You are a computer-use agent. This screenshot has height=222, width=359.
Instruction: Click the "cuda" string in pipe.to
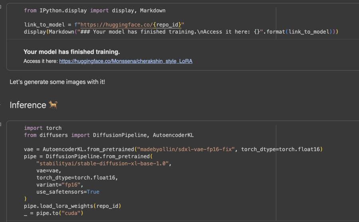(72, 213)
